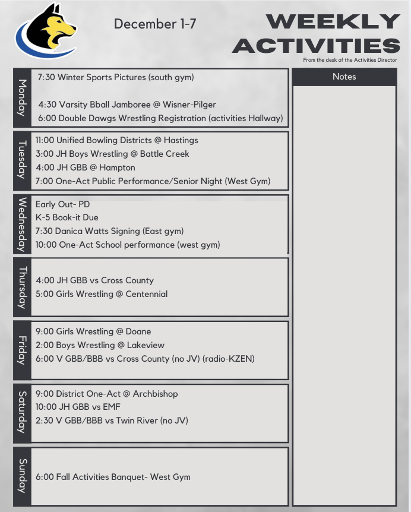Image resolution: width=411 pixels, height=512 pixels.
Task: Click Unified Bowling Districts @ Hastings entry
Action: click(117, 140)
